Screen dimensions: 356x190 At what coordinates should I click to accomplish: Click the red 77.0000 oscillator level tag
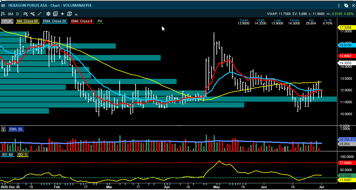pyautogui.click(x=347, y=163)
